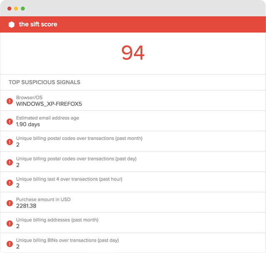Click "the sift score" header title
Screen dimensions: 266x253
point(38,24)
